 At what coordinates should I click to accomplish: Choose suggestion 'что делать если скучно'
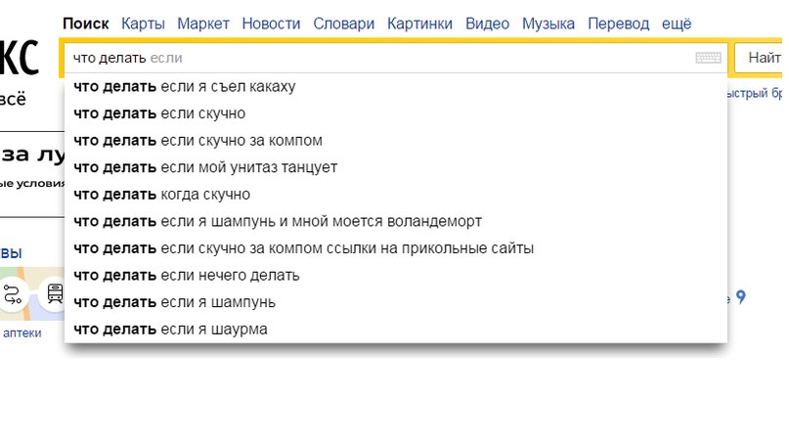coord(396,113)
